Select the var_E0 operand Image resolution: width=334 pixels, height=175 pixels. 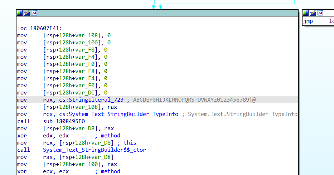click(x=85, y=86)
